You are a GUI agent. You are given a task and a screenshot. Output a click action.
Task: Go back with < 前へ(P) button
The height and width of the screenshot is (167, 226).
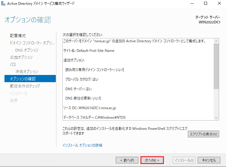coord(127,160)
